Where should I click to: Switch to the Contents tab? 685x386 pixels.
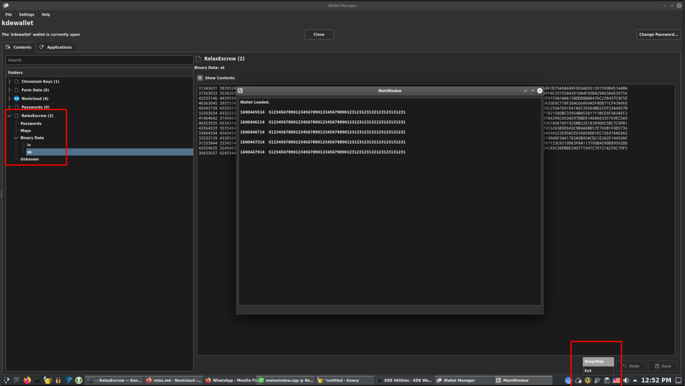click(19, 47)
